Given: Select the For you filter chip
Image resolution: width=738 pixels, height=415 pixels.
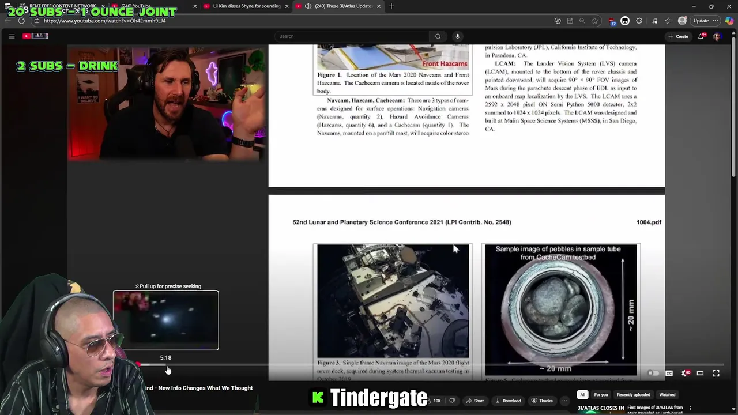Looking at the screenshot, I should (601, 395).
